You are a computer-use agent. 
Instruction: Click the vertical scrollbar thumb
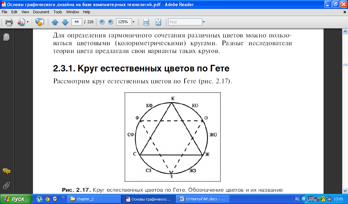click(345, 65)
